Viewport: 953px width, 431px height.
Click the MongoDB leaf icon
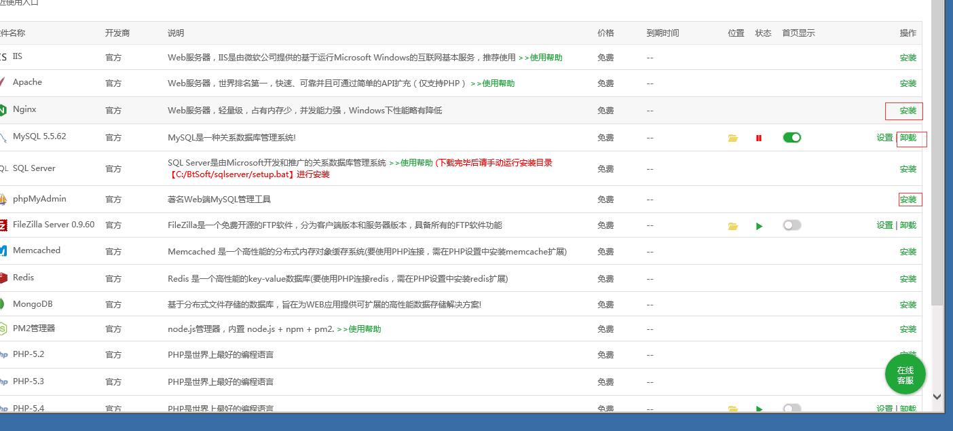(3, 305)
